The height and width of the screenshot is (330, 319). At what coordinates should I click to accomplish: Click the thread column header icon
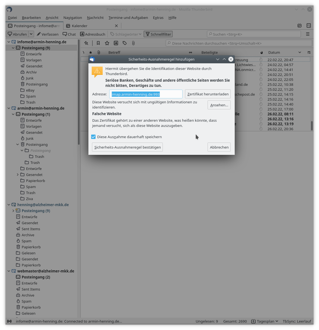pos(83,52)
